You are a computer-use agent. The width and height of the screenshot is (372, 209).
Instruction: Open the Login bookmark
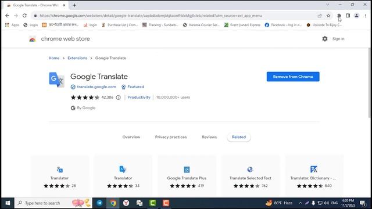pyautogui.click(x=31, y=25)
